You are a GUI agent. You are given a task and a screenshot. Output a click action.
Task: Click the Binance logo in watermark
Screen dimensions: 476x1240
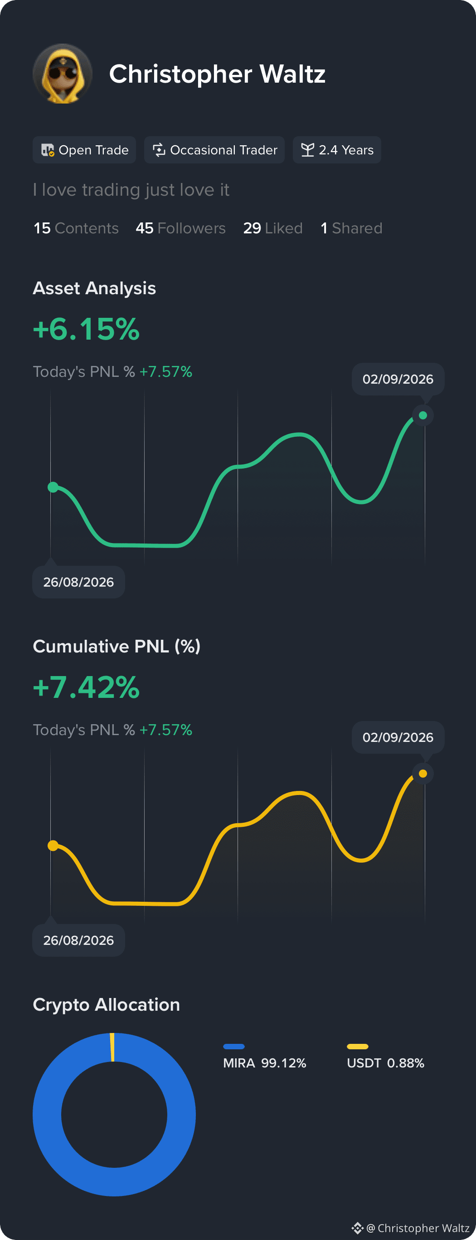point(357,1227)
